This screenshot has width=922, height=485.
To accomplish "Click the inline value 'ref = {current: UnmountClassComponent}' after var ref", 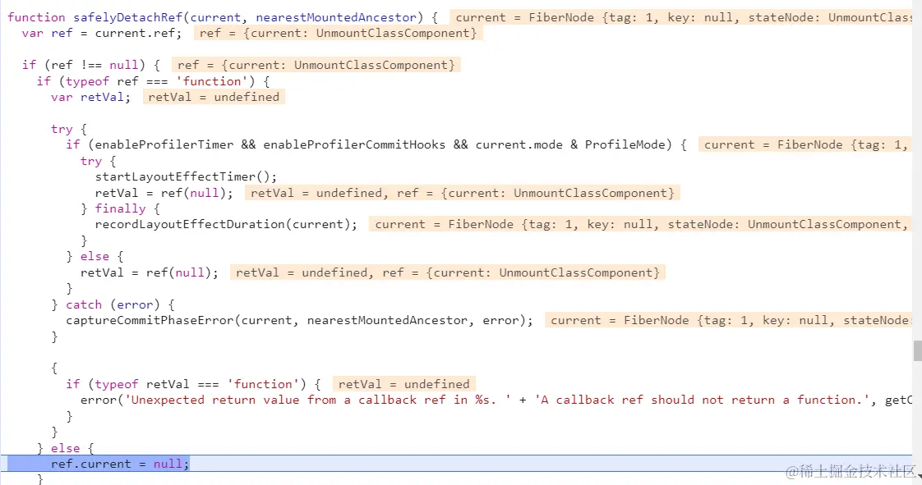I will tap(338, 34).
